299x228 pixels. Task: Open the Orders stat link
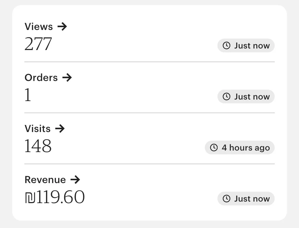click(41, 77)
